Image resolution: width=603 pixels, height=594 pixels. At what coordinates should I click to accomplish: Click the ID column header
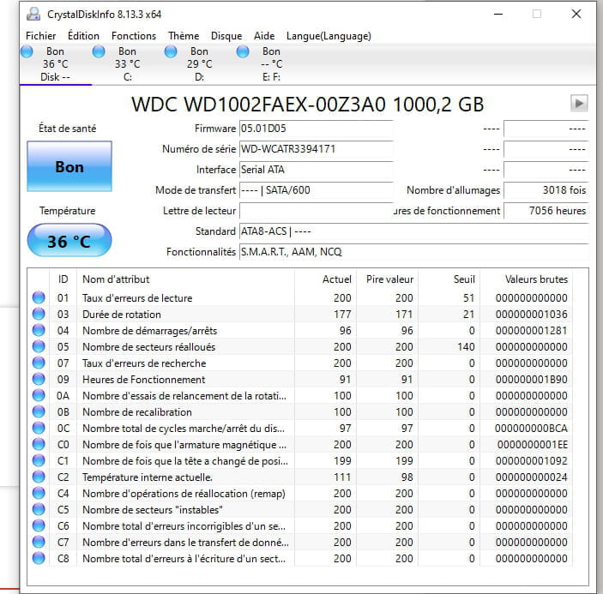pyautogui.click(x=63, y=279)
